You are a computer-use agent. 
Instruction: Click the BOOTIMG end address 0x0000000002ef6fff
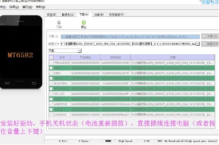[116, 83]
